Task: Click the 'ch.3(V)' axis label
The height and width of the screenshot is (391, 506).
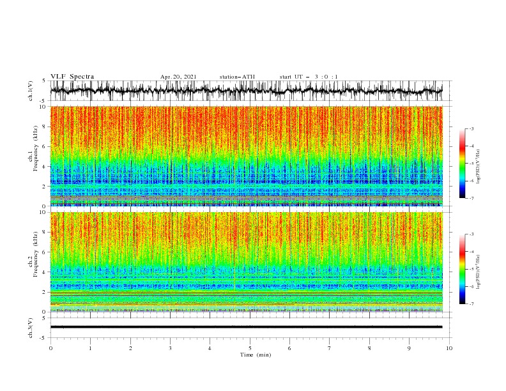Action: (31, 328)
